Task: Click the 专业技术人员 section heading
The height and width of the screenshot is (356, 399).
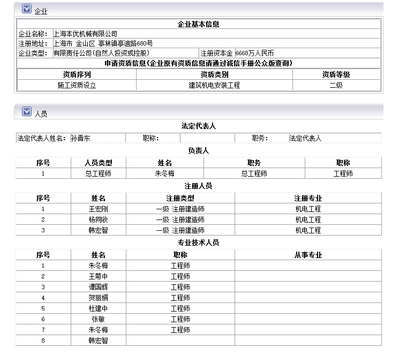Action: (199, 243)
